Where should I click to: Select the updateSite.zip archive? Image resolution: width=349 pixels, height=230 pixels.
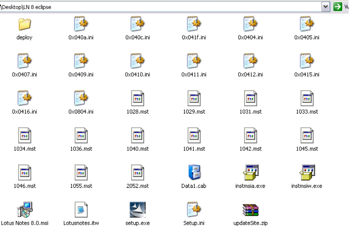coord(250,209)
